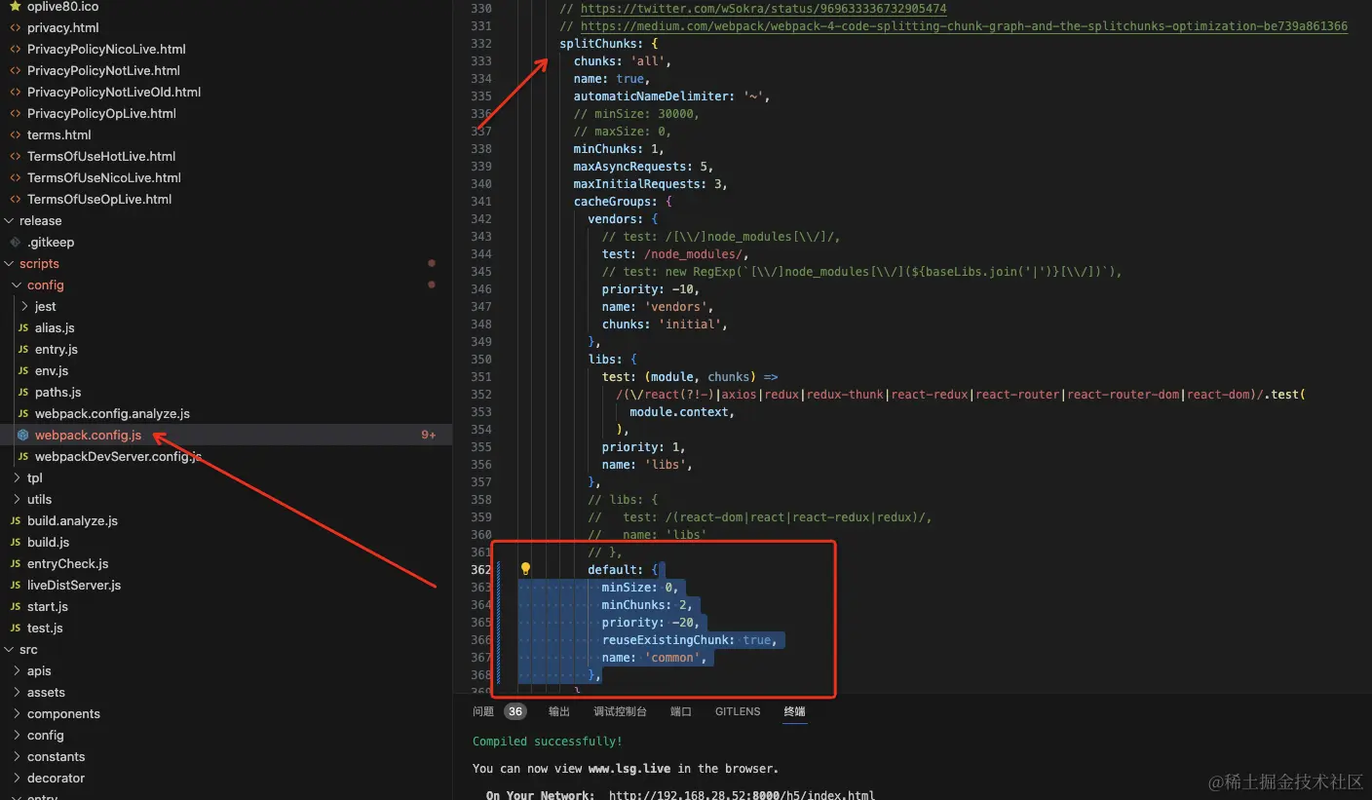Click the HTML icon beside PrivacyPolicyNicoLive.html

coord(16,49)
